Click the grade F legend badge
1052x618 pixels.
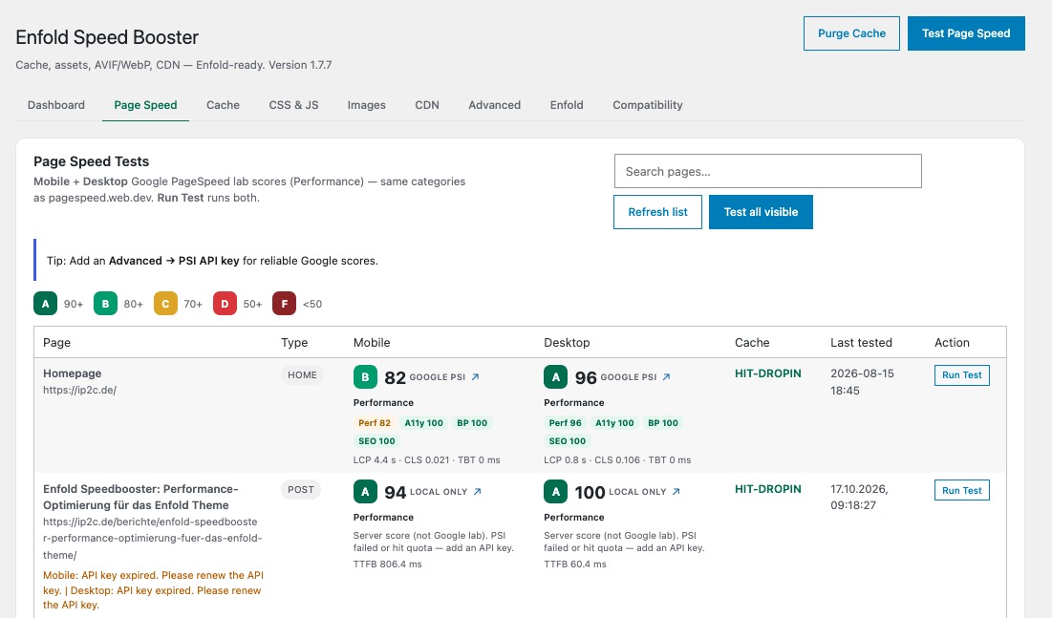coord(285,304)
